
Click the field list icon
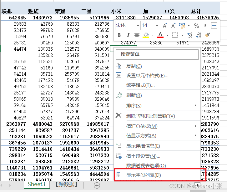[119, 174]
